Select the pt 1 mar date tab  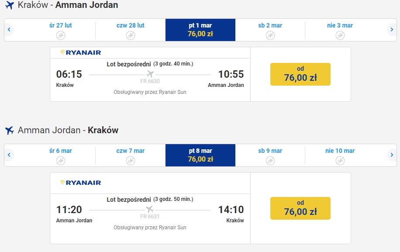click(x=200, y=30)
